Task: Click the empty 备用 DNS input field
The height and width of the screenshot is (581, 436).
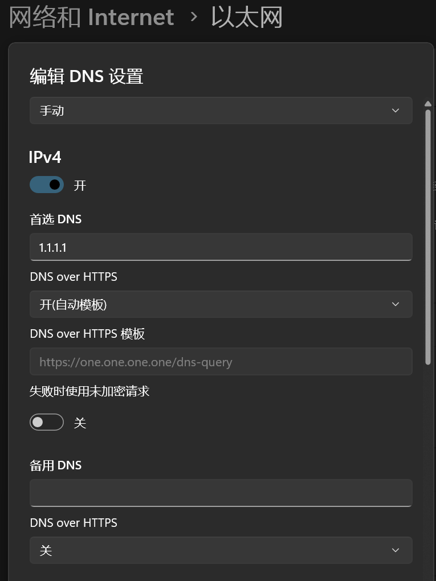Action: coord(221,493)
